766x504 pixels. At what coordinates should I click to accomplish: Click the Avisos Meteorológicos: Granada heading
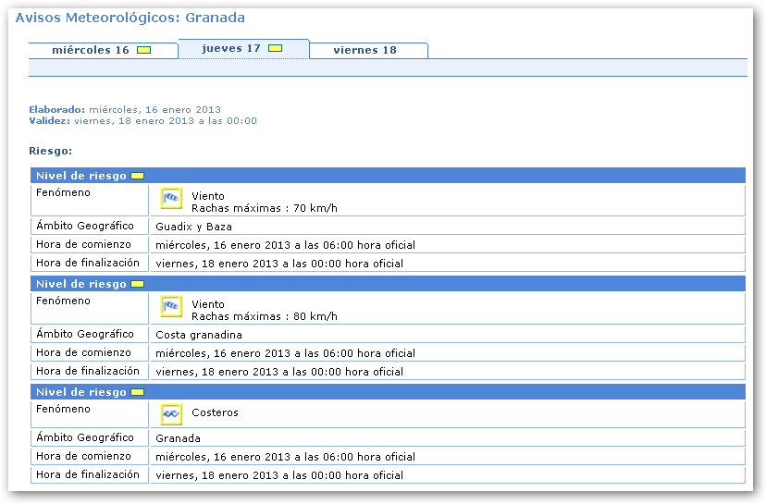tap(130, 18)
